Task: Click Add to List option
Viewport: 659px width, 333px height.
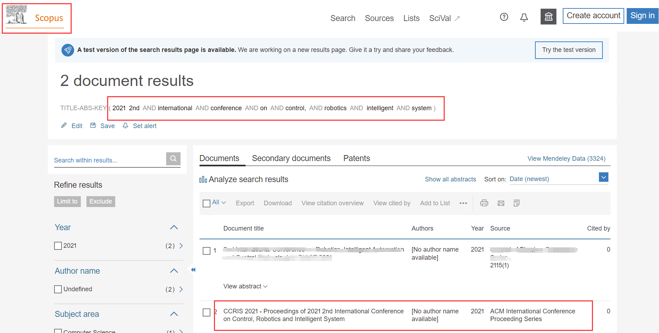Action: pos(435,203)
